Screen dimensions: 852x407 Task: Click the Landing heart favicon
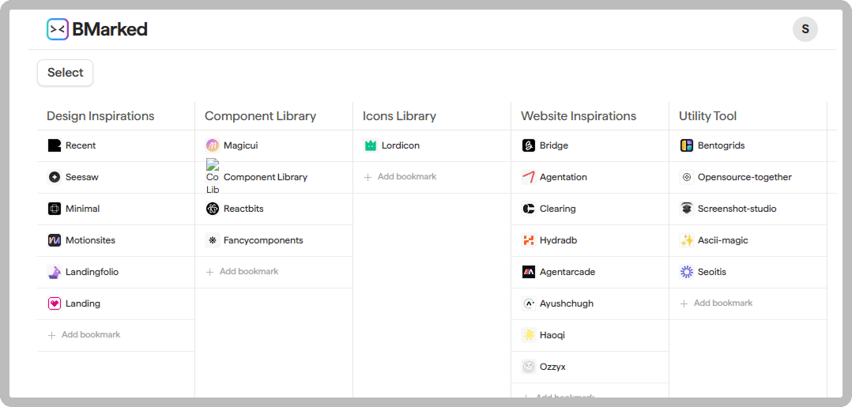click(55, 303)
